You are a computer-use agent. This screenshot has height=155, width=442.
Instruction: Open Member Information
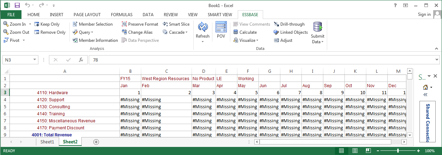click(x=95, y=40)
